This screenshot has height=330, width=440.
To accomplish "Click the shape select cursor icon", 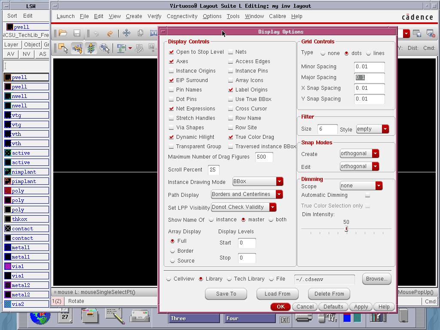I will tap(63, 48).
